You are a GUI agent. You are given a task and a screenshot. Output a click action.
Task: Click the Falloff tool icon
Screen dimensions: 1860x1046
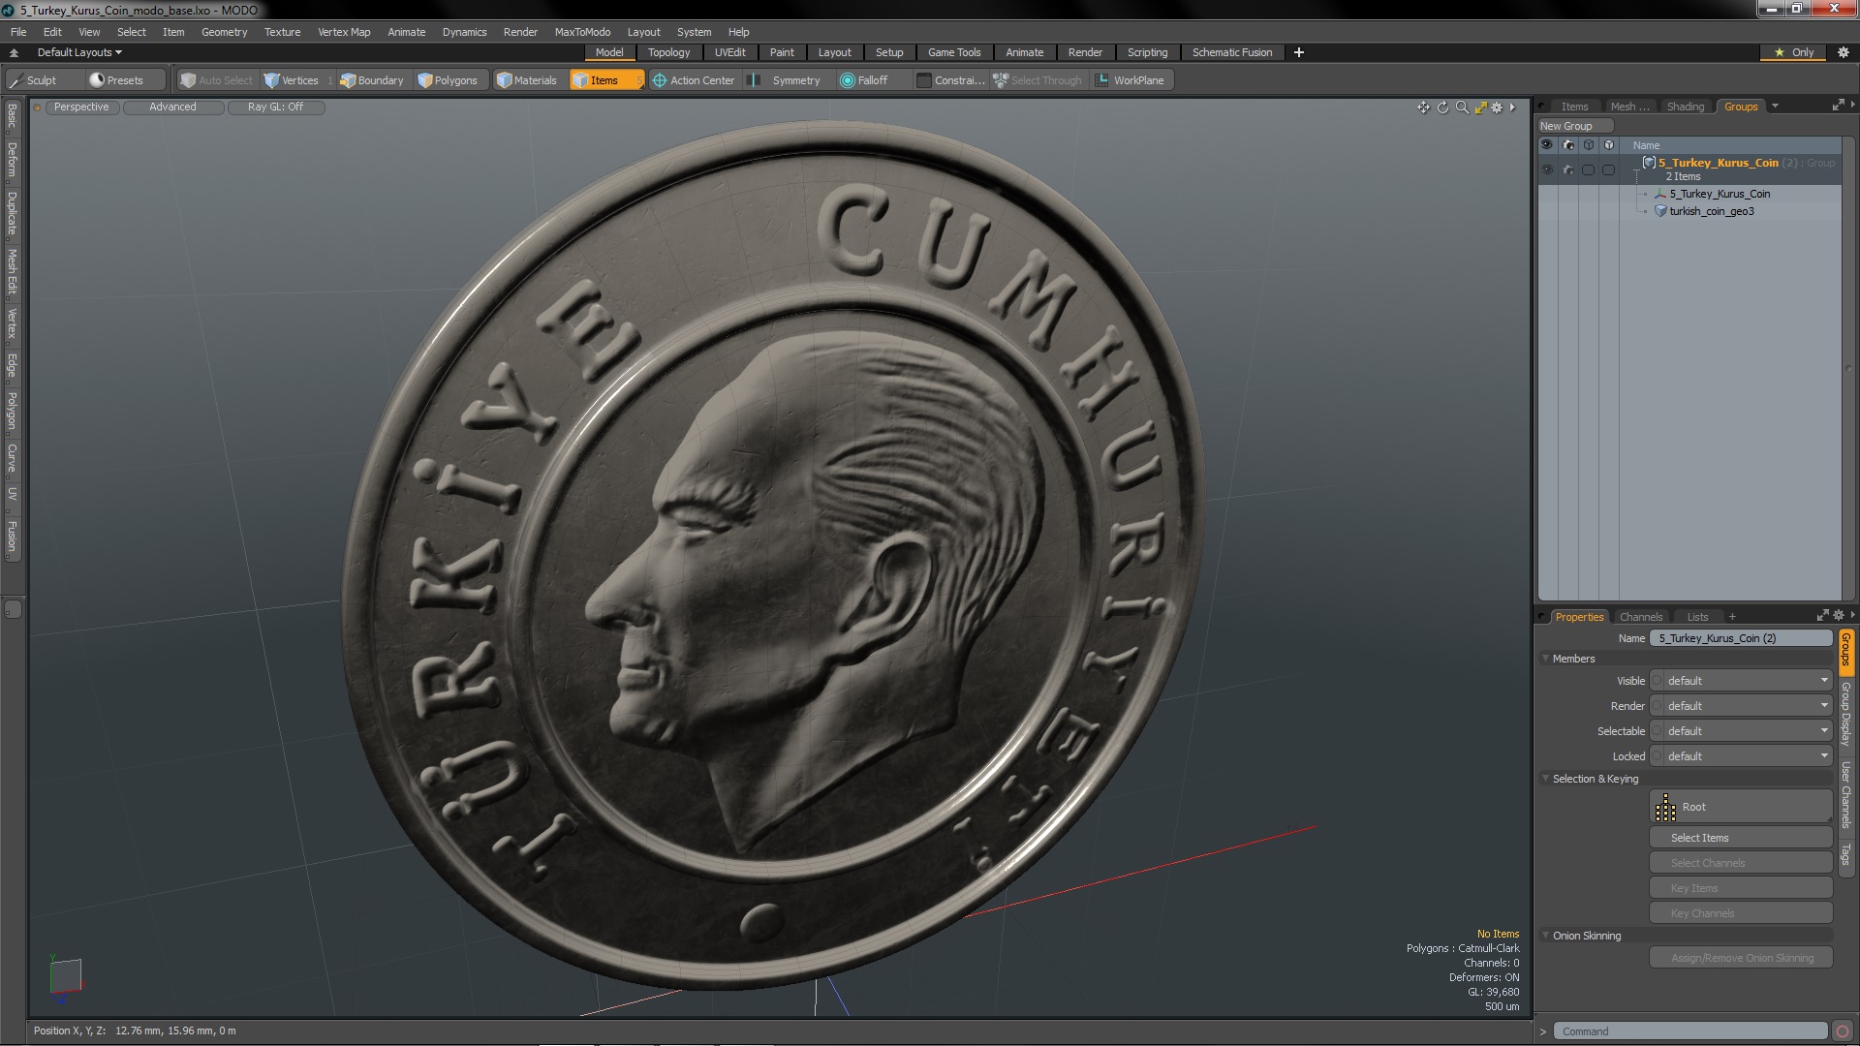[x=845, y=79]
